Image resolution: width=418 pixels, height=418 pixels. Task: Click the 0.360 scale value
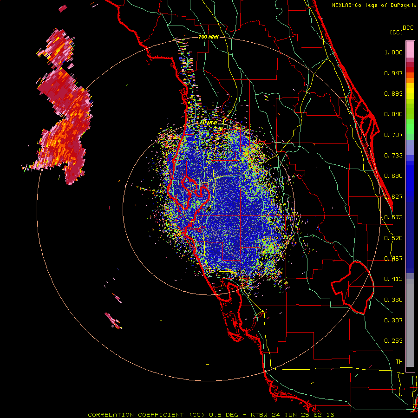(x=393, y=300)
